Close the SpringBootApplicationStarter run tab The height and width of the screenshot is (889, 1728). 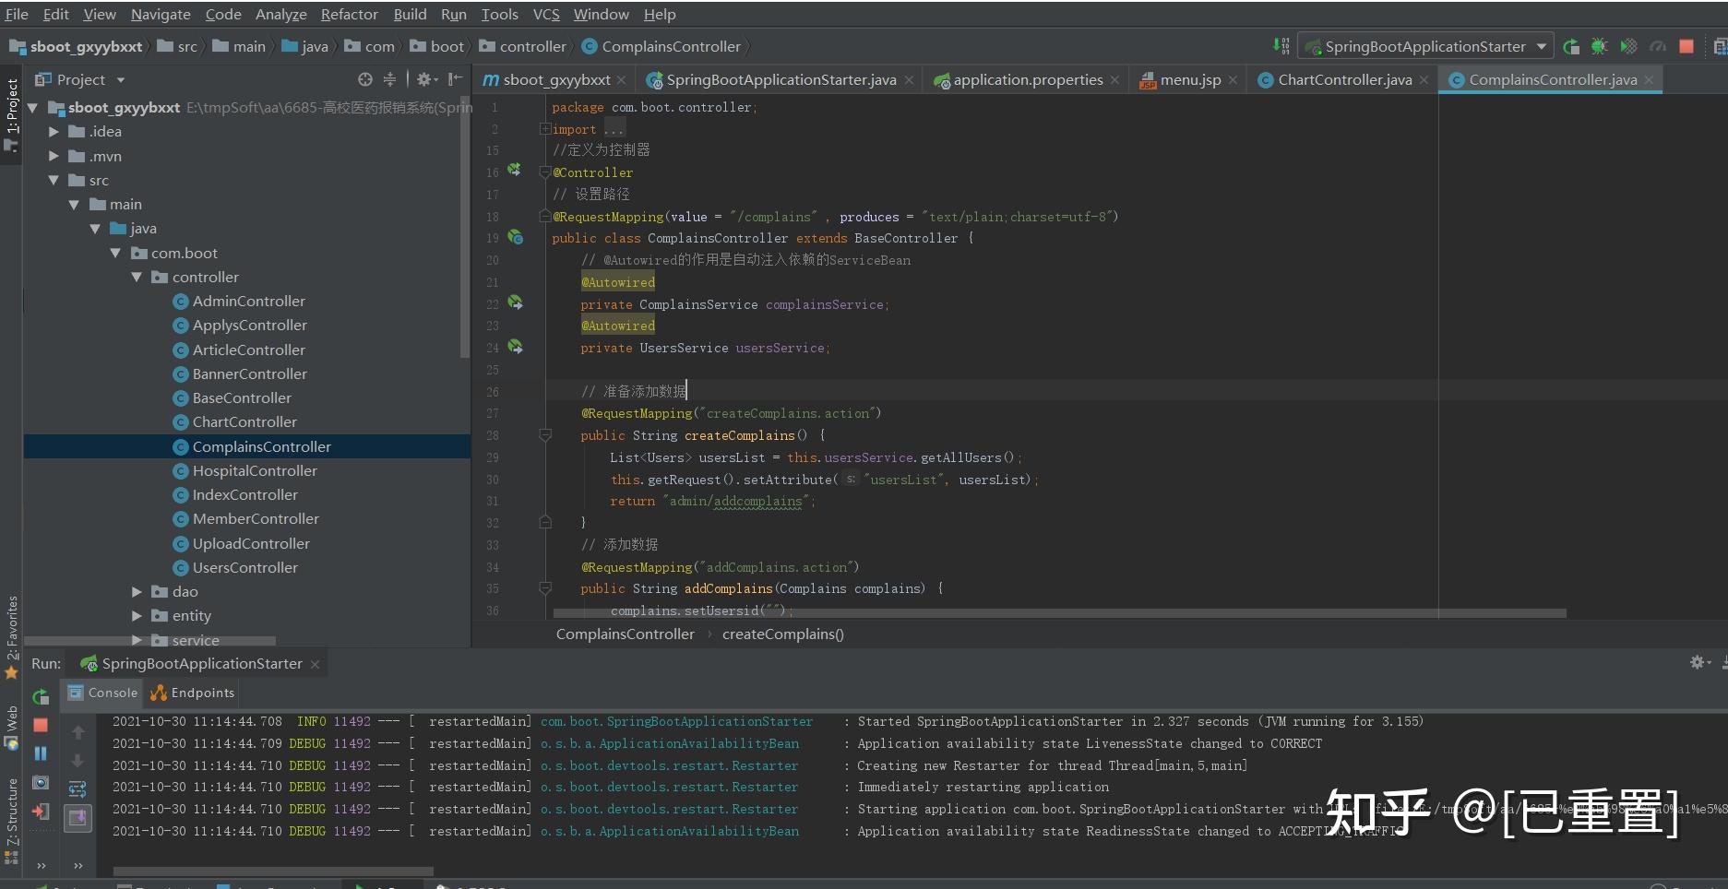(315, 664)
